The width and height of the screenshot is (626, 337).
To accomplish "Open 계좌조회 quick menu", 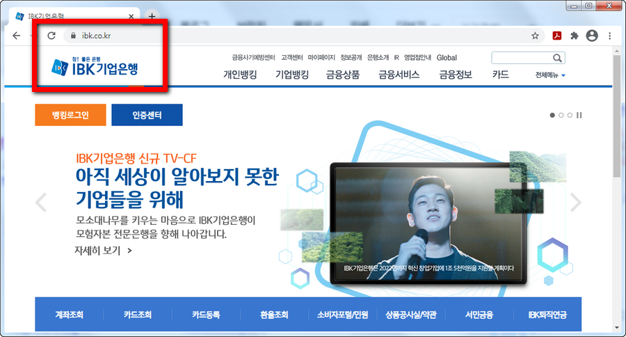I will point(69,315).
